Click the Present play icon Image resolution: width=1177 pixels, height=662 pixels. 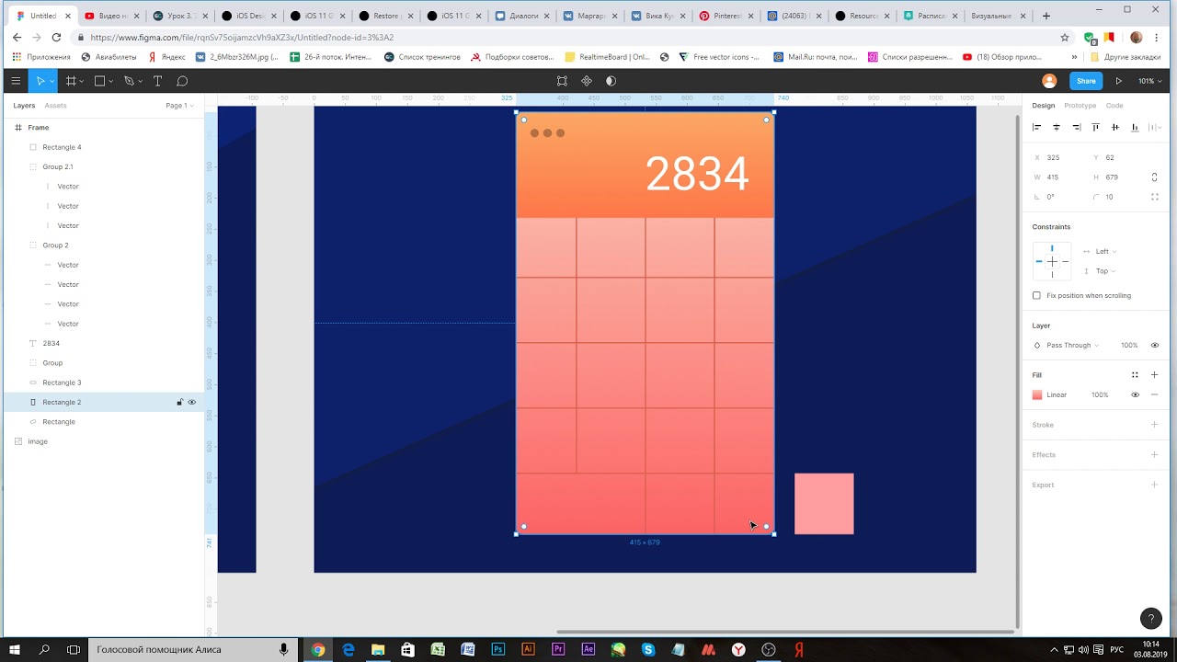pyautogui.click(x=1119, y=81)
